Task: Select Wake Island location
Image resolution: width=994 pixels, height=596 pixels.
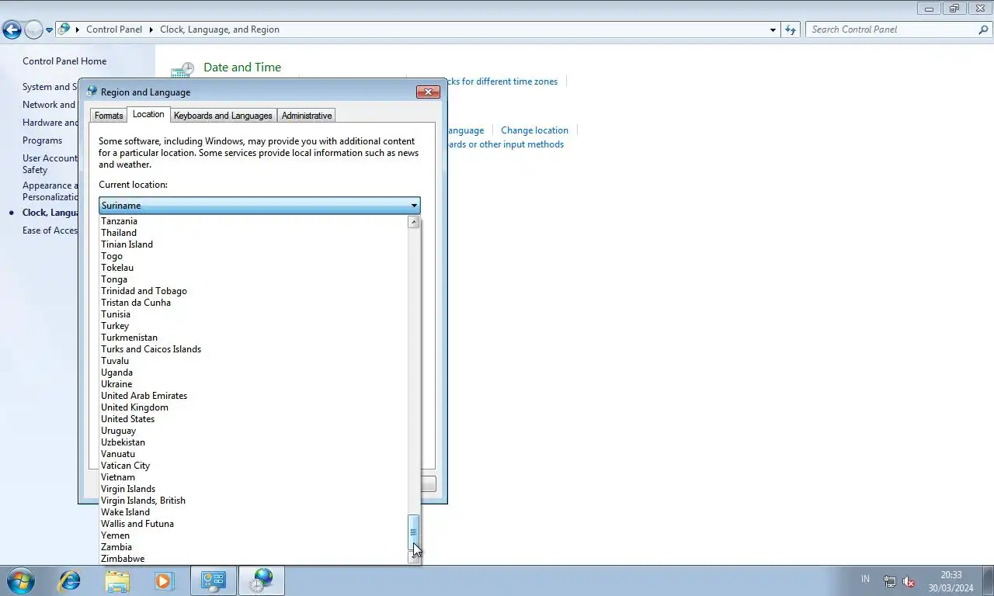Action: click(254, 512)
